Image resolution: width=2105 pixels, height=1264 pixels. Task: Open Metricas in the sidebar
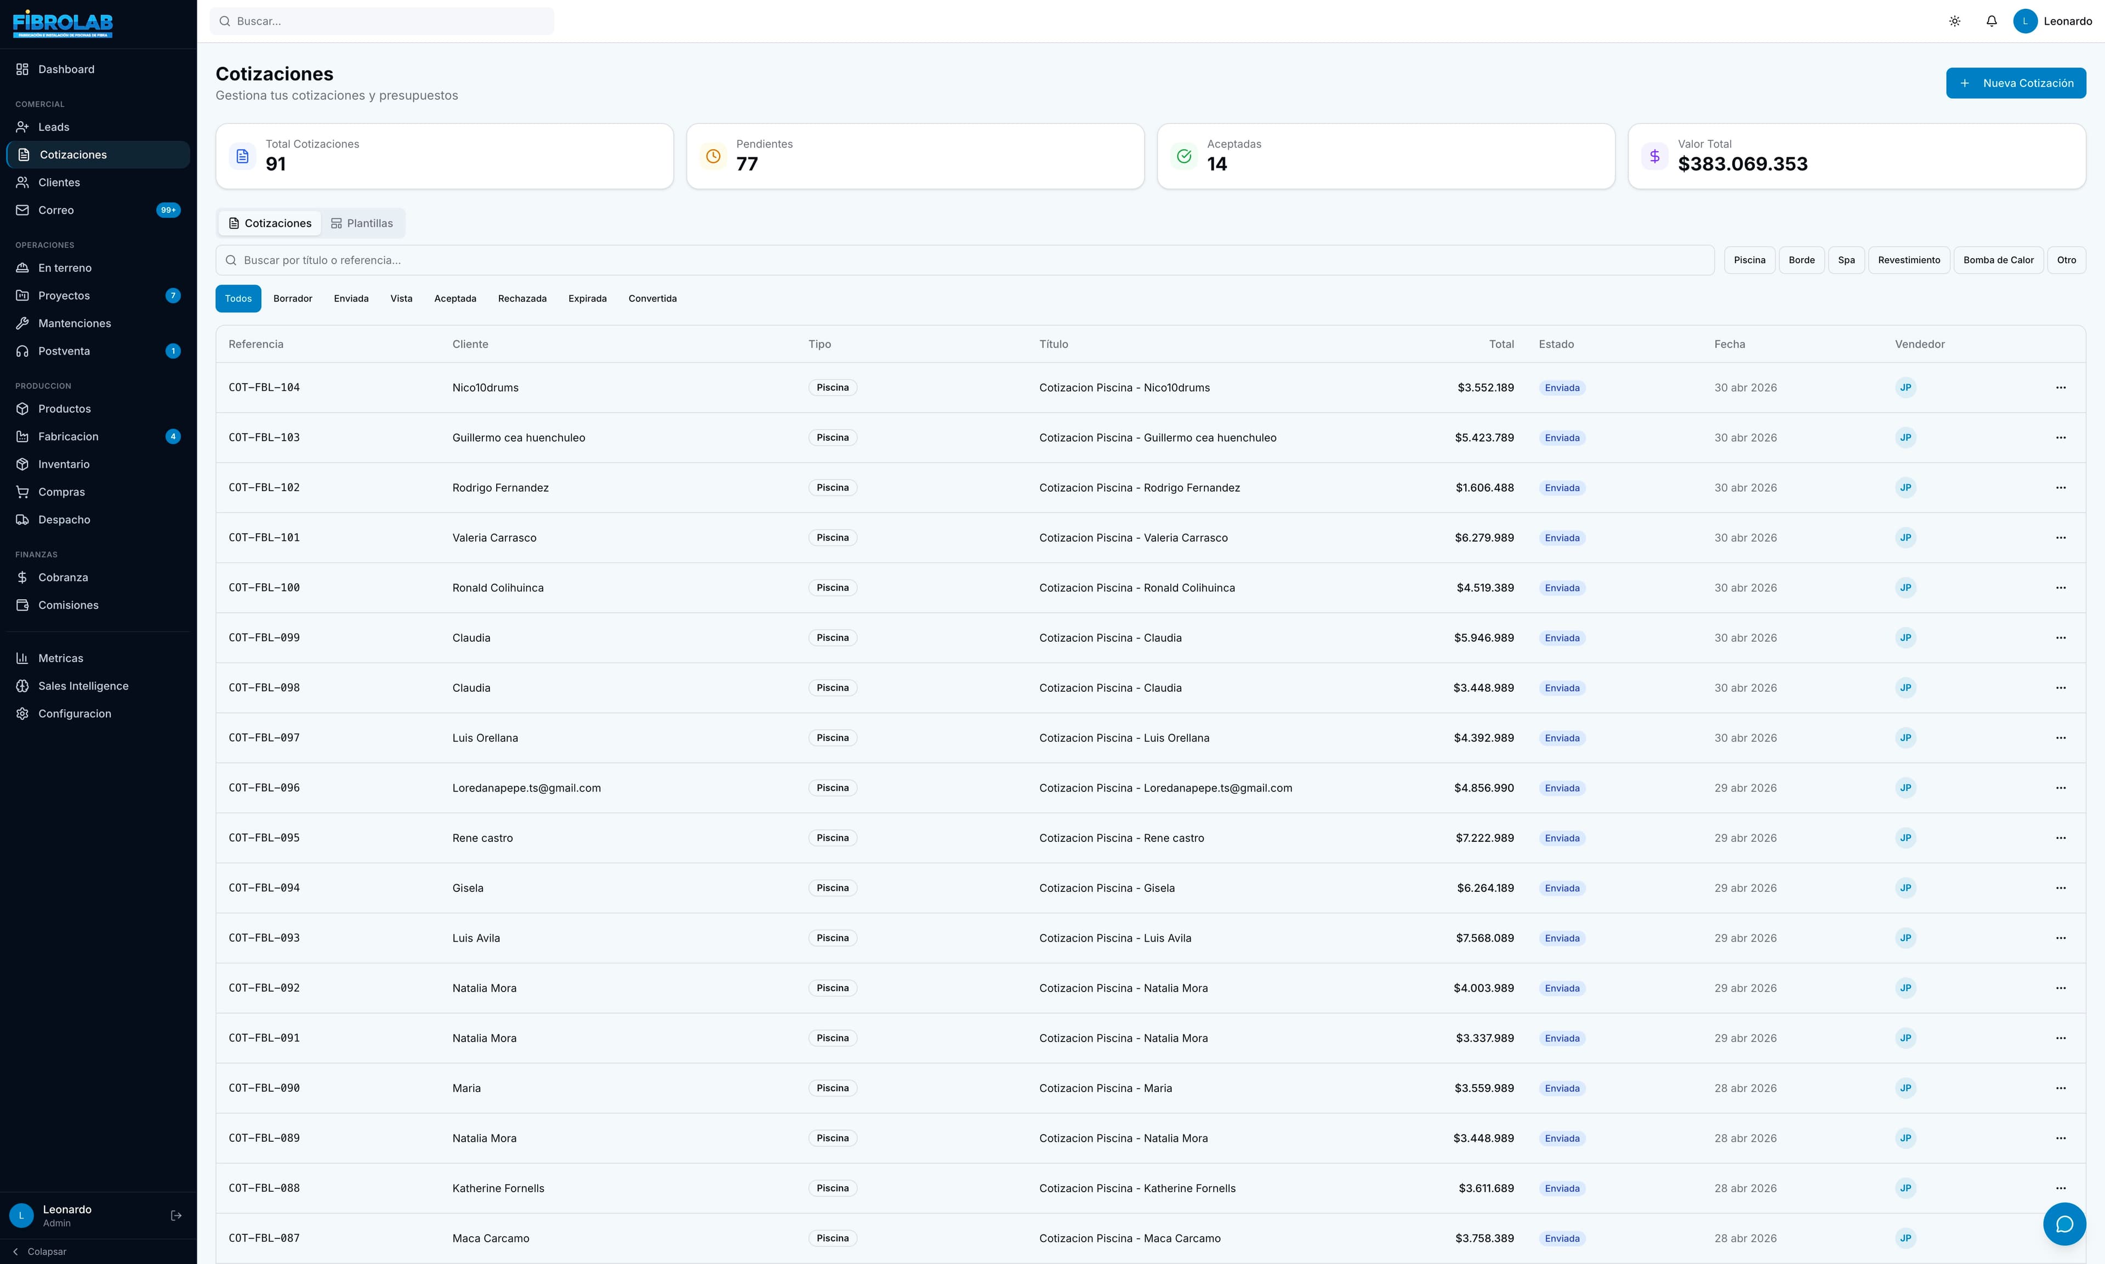coord(98,658)
